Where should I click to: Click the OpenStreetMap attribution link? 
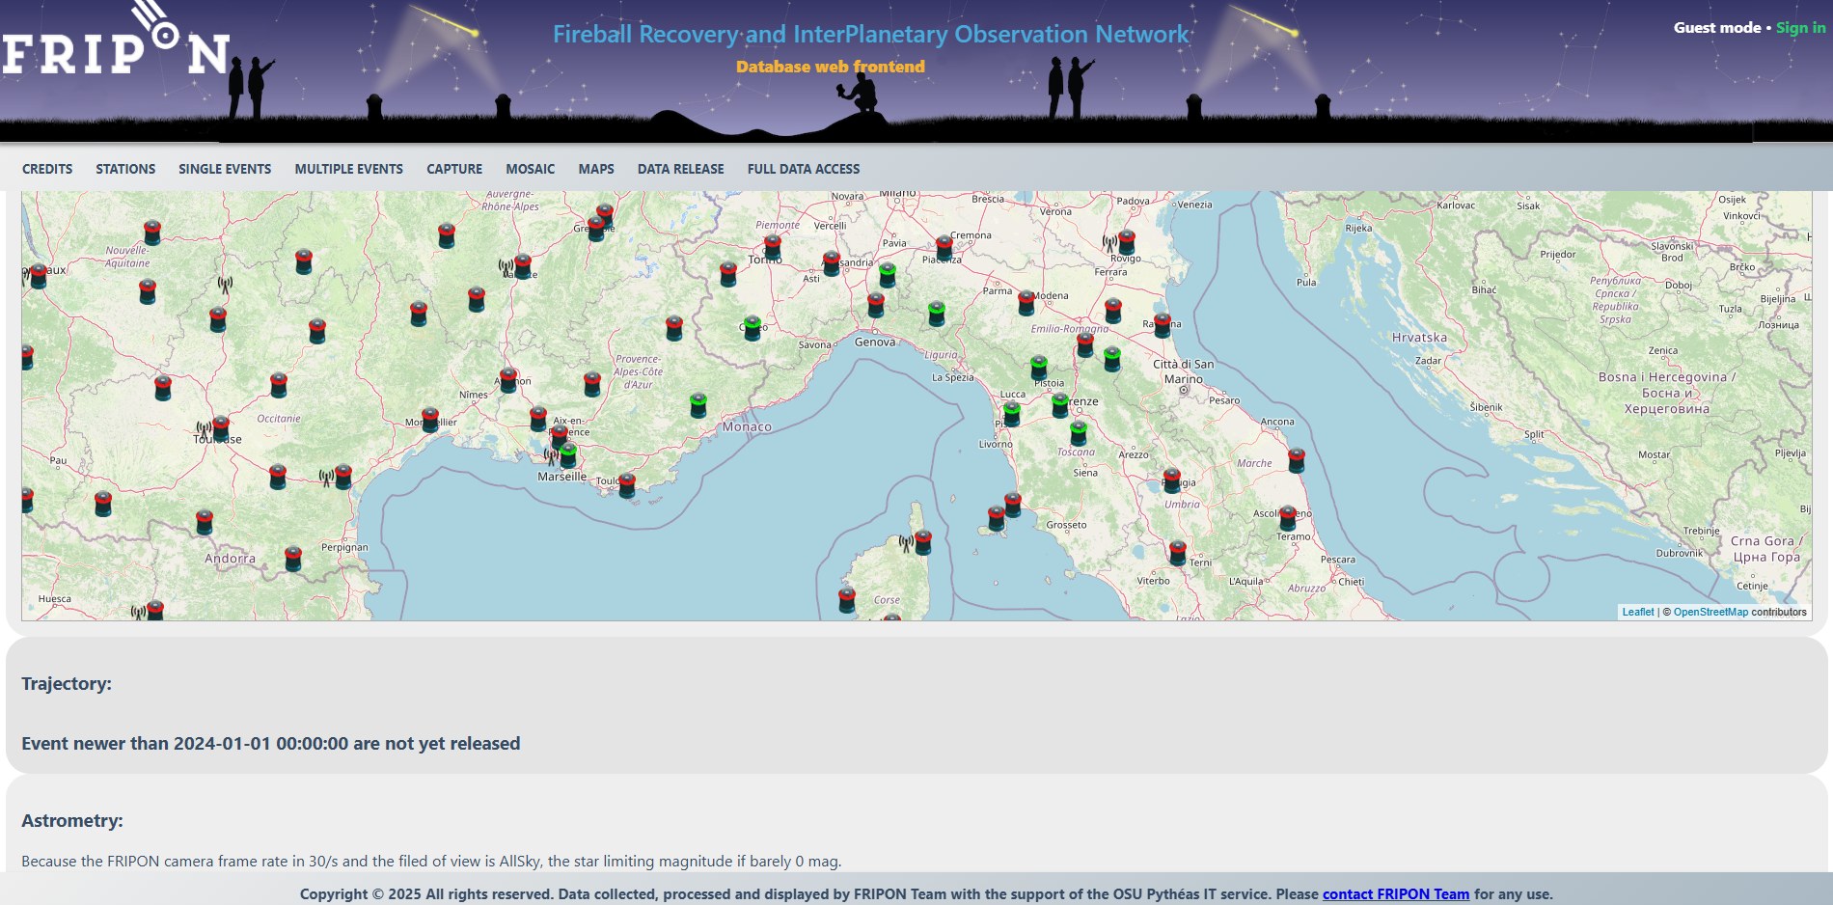[x=1710, y=612]
